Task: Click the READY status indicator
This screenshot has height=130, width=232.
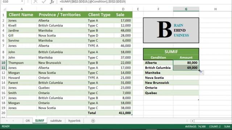Action: 6,126
